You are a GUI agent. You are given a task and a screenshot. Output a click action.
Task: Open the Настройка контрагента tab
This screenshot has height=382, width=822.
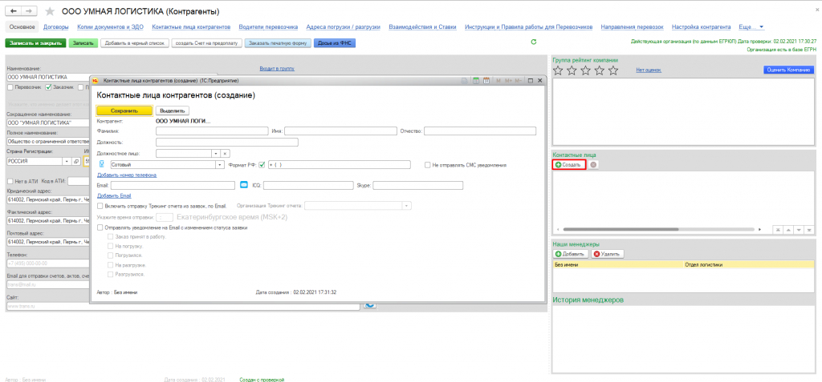(701, 26)
